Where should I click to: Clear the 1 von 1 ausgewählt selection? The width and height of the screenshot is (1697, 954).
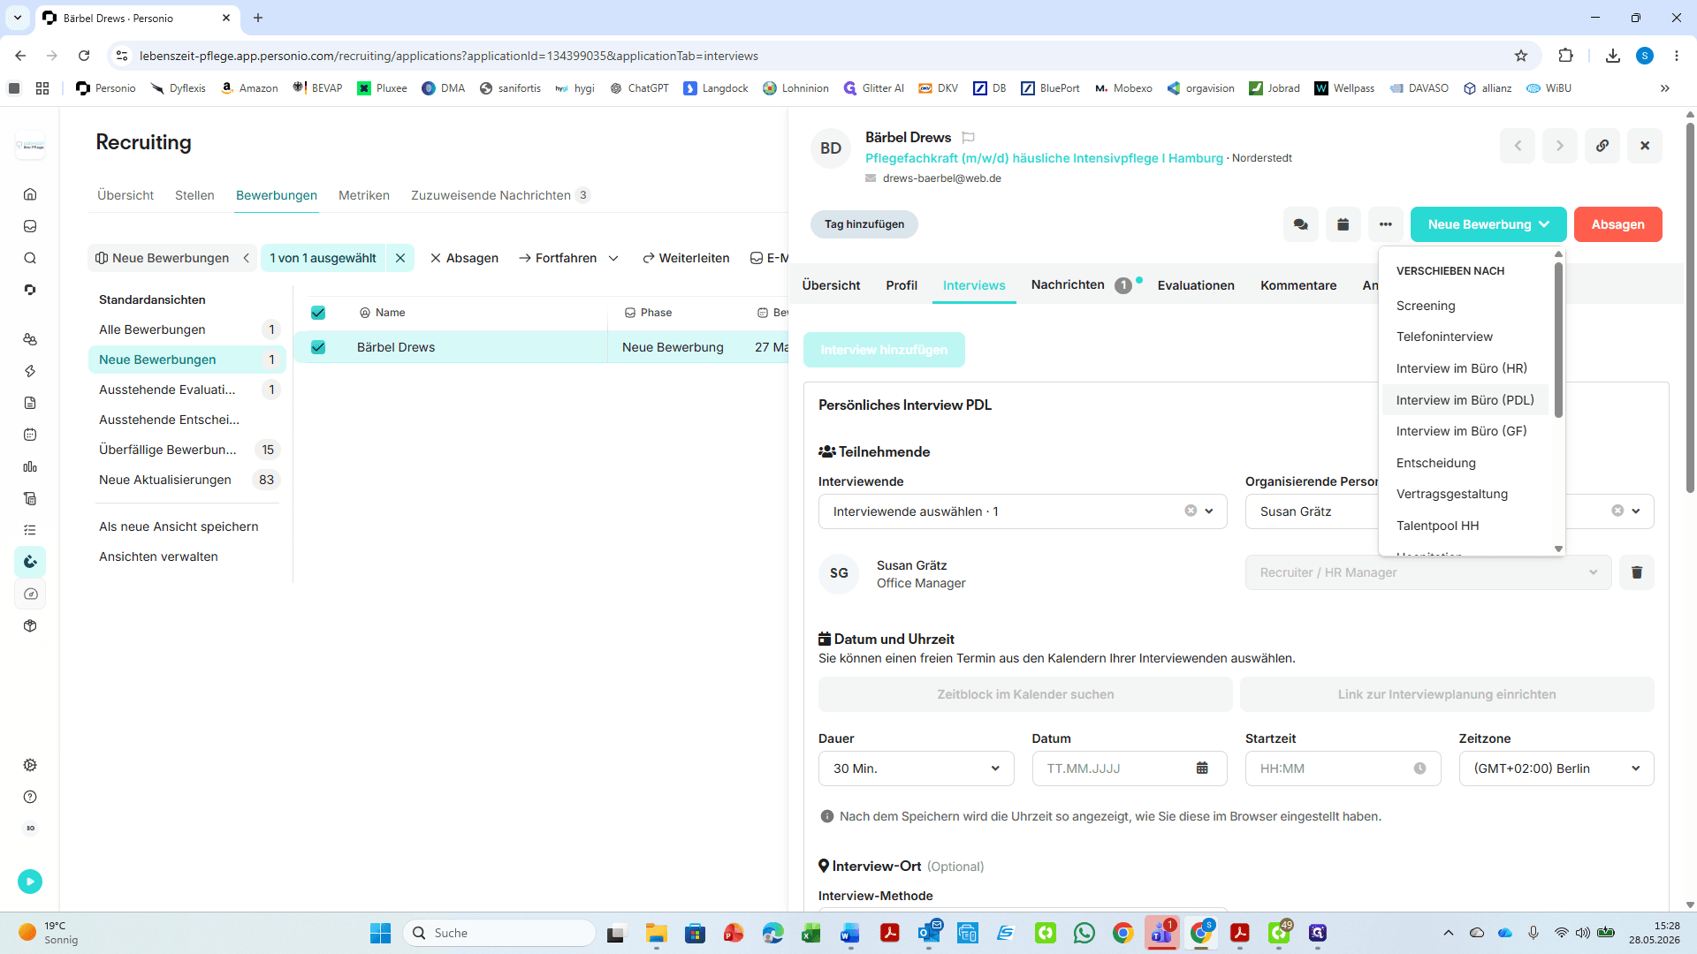400,258
